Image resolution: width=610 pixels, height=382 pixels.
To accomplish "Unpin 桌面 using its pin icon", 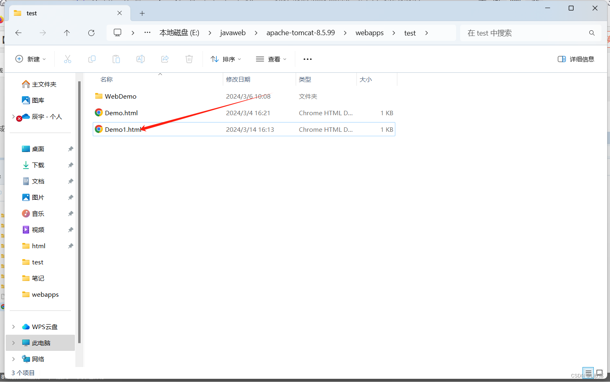I will coord(70,149).
